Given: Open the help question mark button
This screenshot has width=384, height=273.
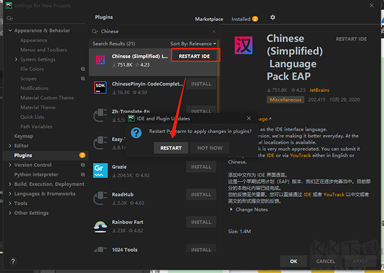Looking at the screenshot, I should pos(13,261).
